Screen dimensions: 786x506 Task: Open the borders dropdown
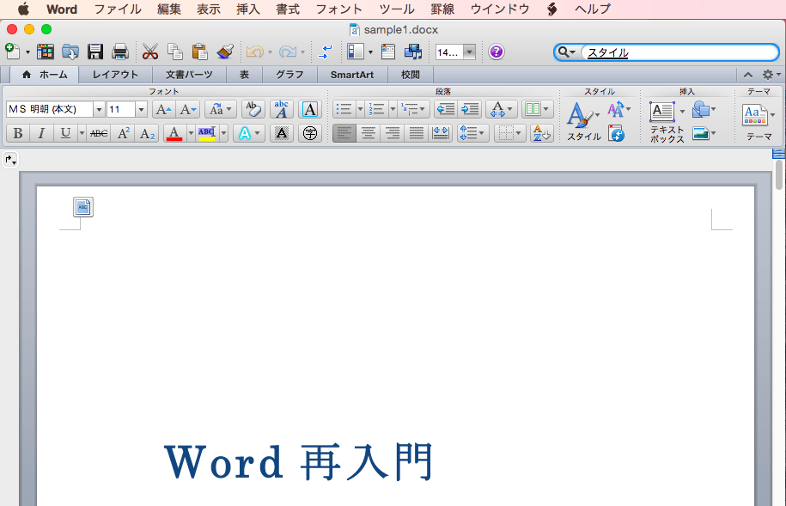[x=509, y=133]
